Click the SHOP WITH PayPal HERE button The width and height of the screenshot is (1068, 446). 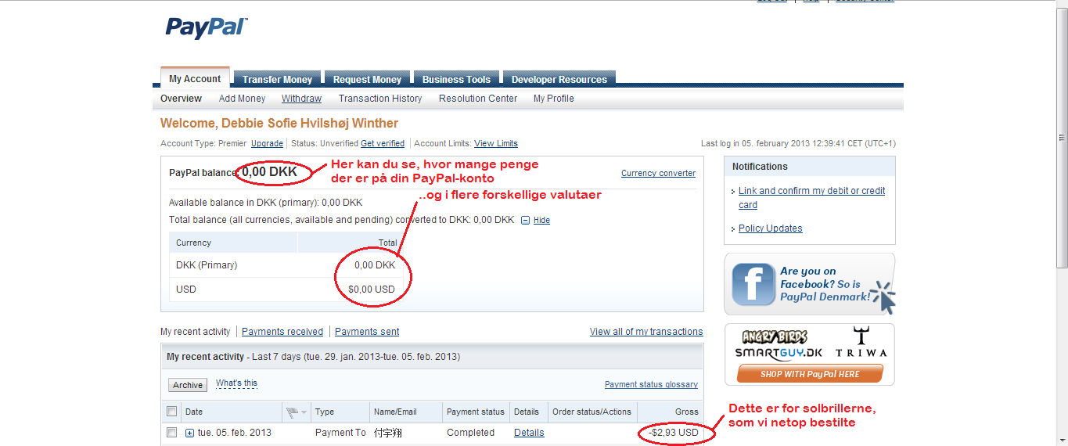point(810,374)
